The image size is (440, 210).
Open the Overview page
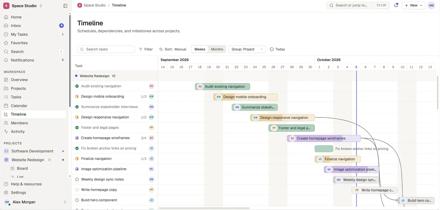coord(35,80)
